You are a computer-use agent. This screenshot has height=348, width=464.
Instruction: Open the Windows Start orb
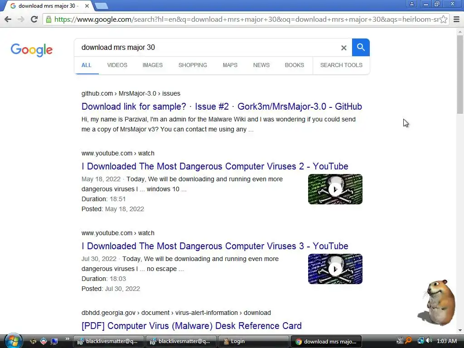pyautogui.click(x=13, y=341)
